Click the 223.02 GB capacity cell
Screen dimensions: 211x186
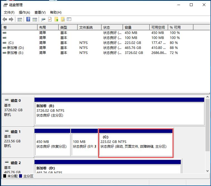coord(133,43)
